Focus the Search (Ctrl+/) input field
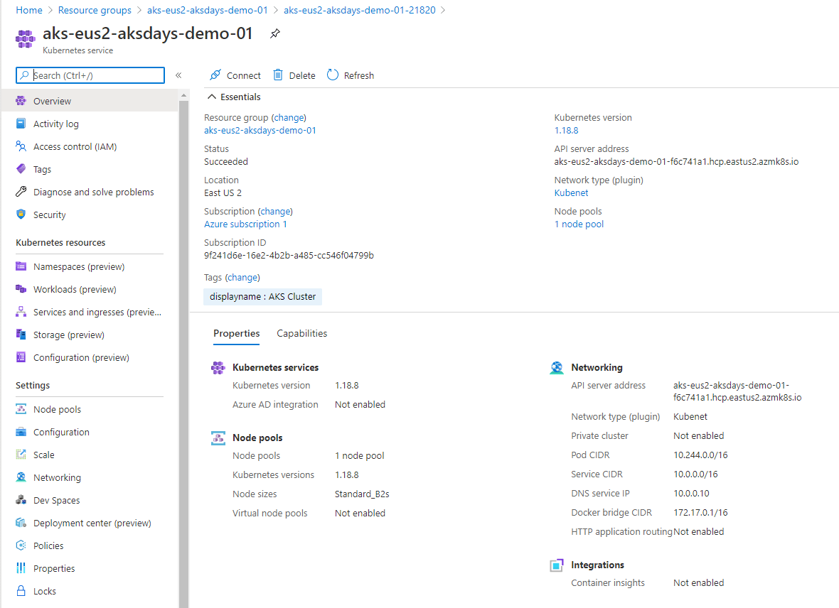 click(90, 75)
